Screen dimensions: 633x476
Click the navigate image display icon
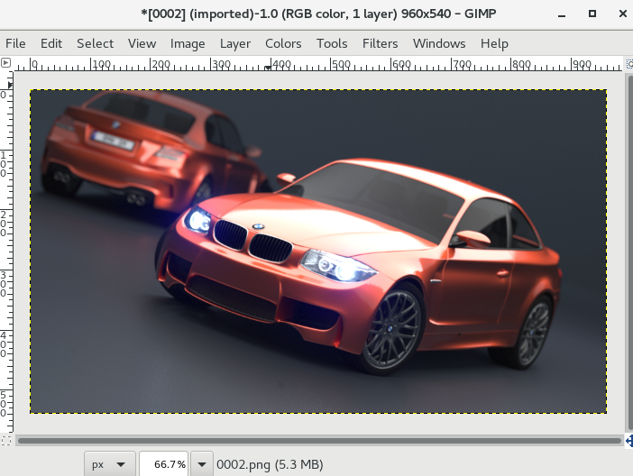click(x=629, y=441)
